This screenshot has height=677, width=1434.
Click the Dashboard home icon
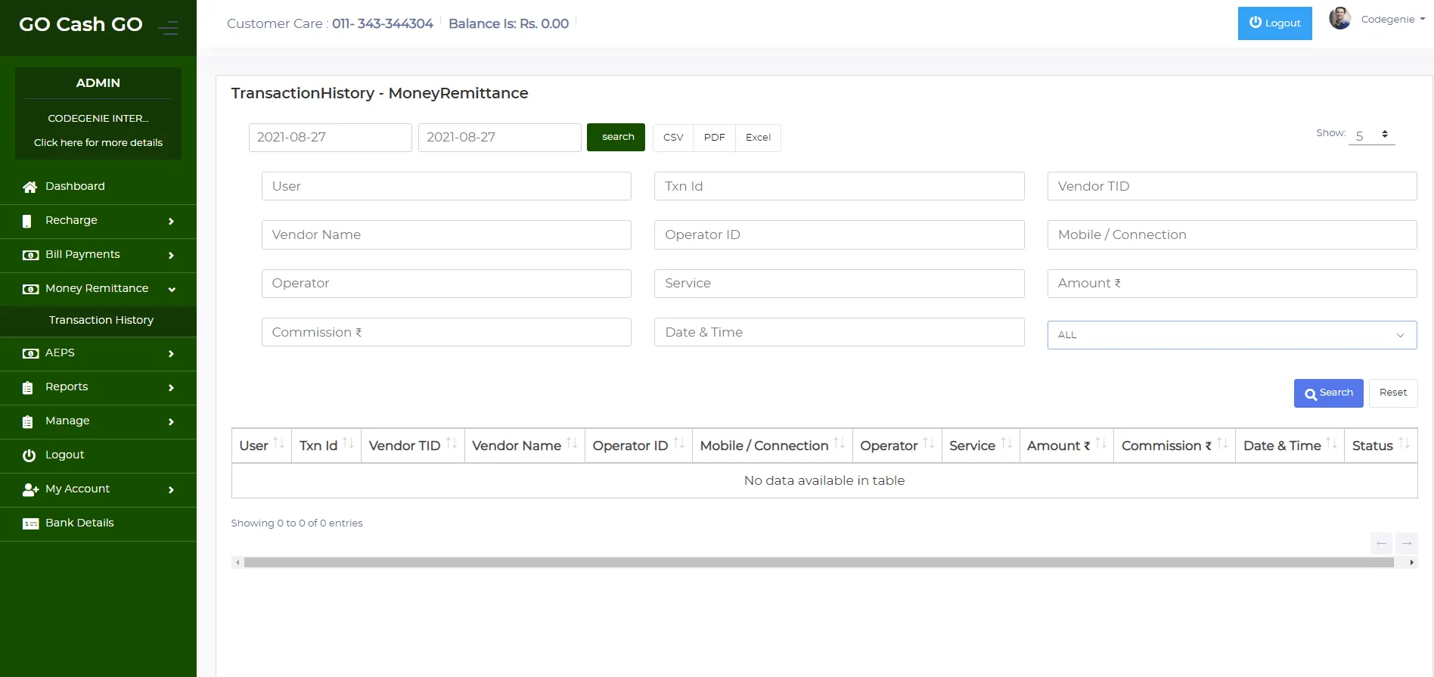(29, 187)
